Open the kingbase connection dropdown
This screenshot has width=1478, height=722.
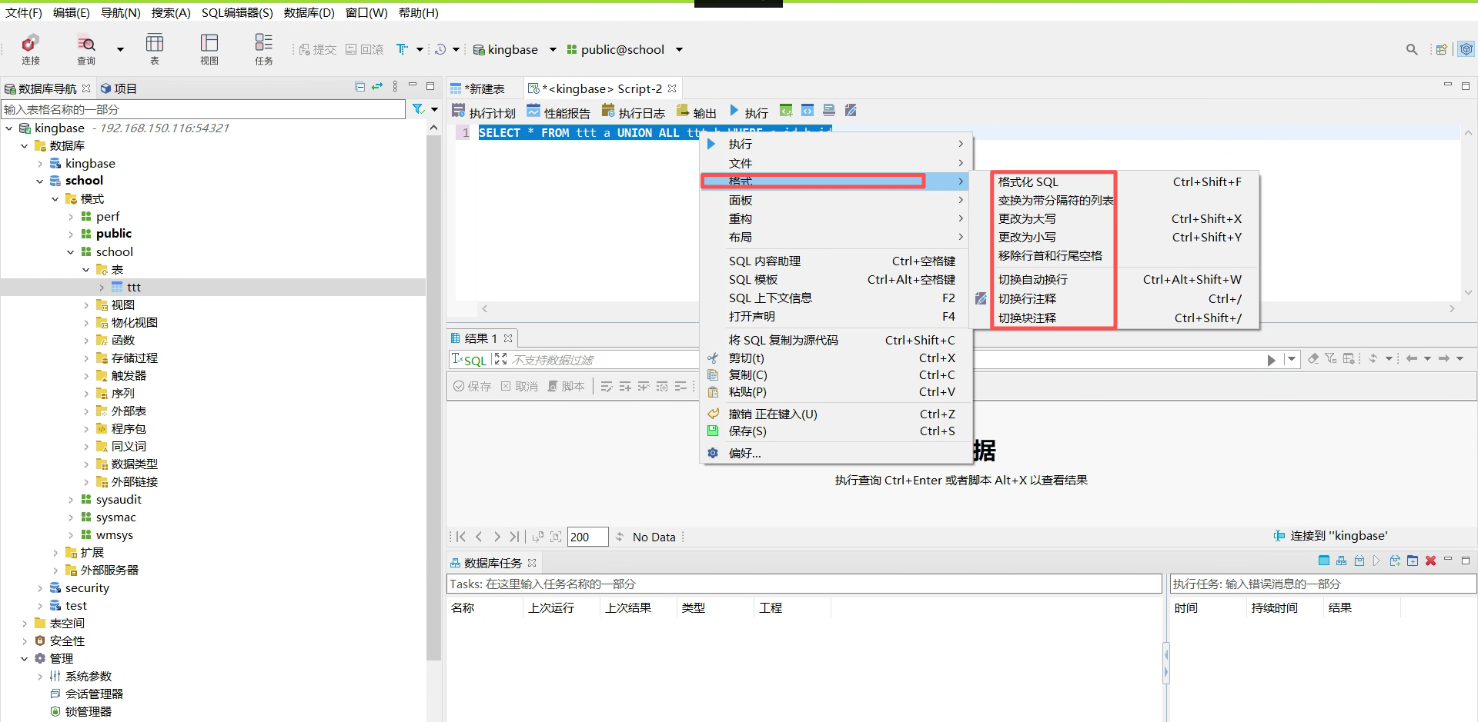point(553,50)
